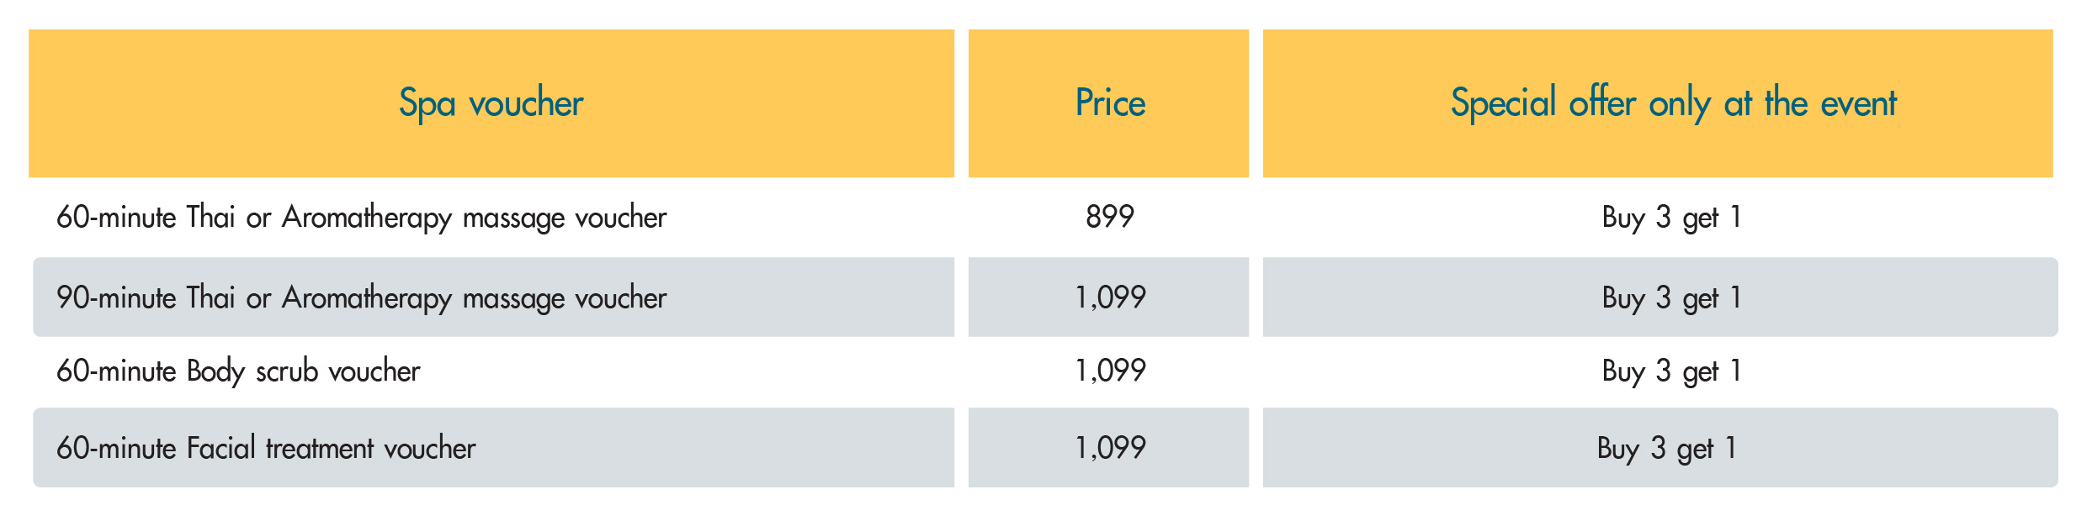The image size is (2087, 521).
Task: Click Buy 3 get 1 for Body scrub
Action: (x=1671, y=371)
